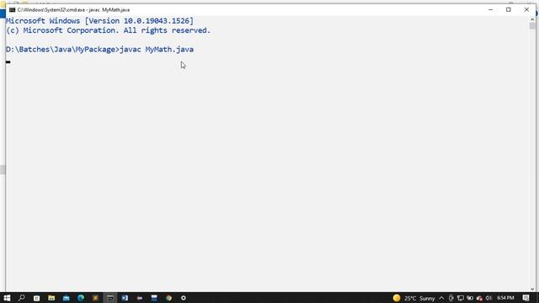Open the network icon in system tray

(461, 298)
